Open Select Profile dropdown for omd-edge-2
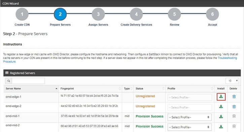 coord(190,107)
